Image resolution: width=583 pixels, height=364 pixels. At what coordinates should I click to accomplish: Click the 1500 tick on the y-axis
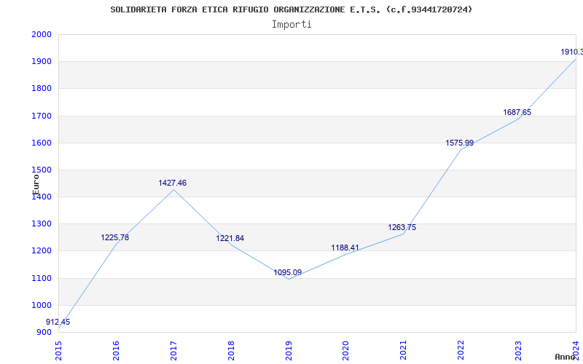(x=42, y=170)
